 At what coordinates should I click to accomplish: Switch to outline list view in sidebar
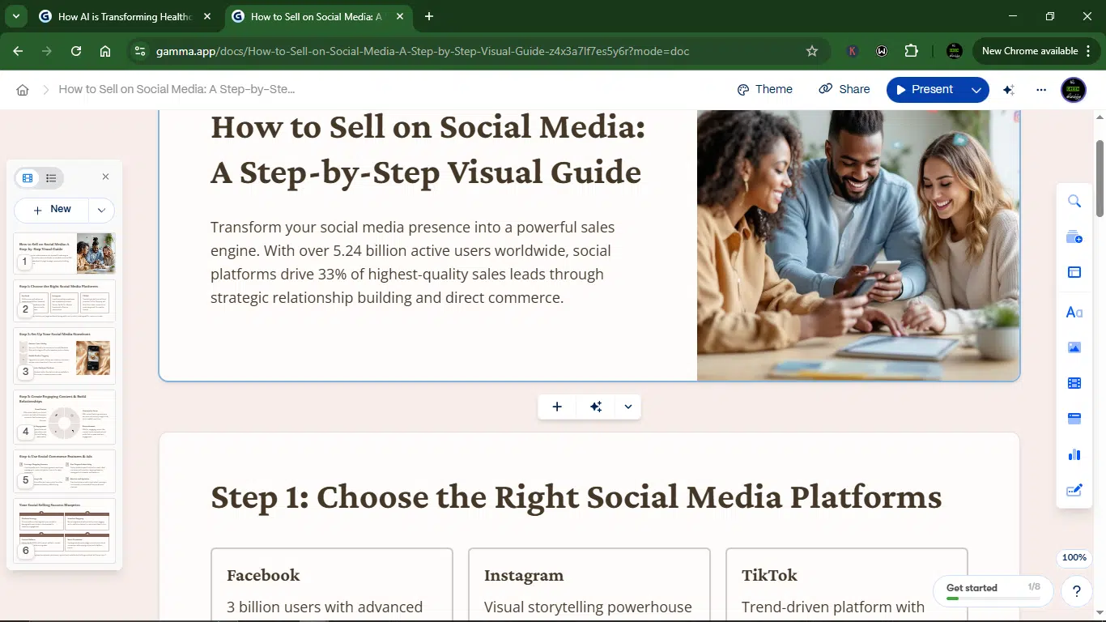[x=51, y=178]
